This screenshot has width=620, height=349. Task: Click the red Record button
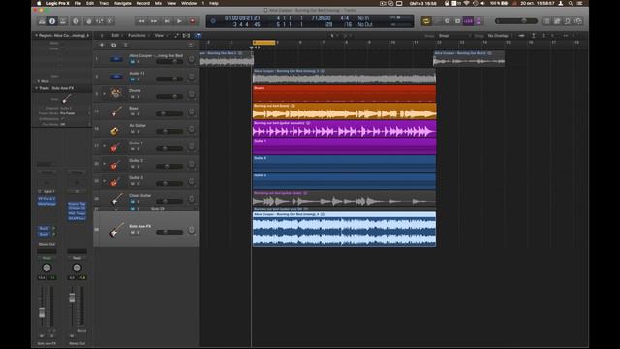pos(192,21)
